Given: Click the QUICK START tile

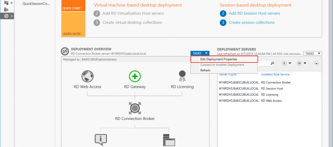Looking at the screenshot, I should click(x=74, y=6).
